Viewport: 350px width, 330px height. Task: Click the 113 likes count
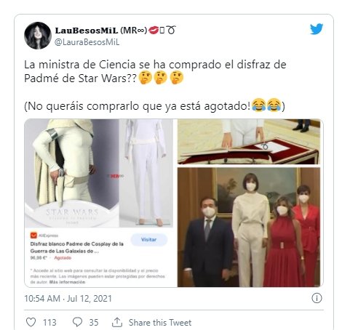point(49,323)
